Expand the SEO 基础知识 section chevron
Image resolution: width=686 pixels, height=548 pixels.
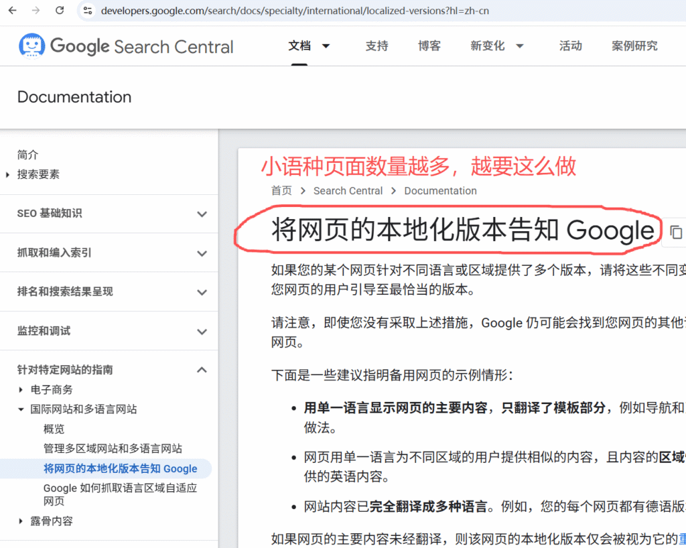pos(202,214)
